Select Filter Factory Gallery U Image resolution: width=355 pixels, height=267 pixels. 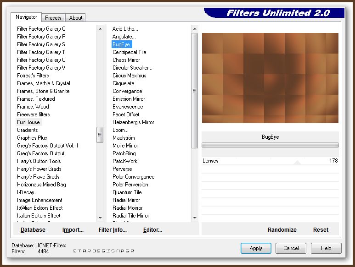(41, 60)
